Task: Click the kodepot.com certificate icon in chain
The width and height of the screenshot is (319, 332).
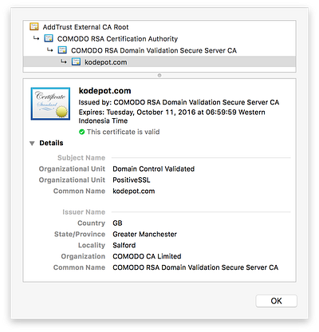Action: (76, 62)
